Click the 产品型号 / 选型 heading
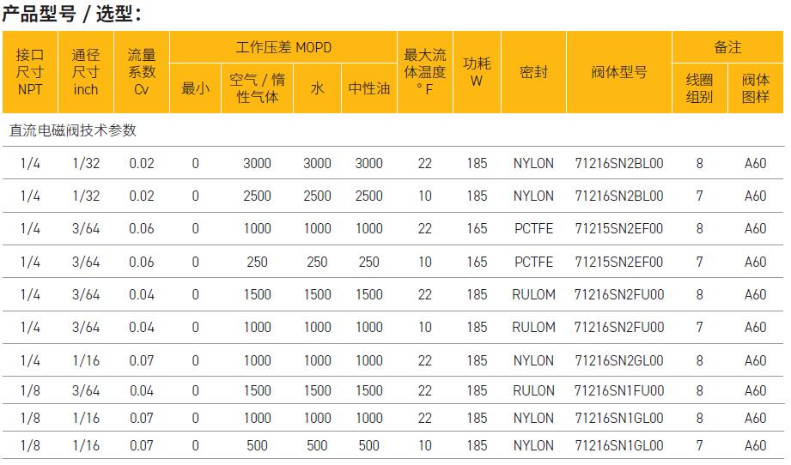The width and height of the screenshot is (791, 465). coord(71,14)
